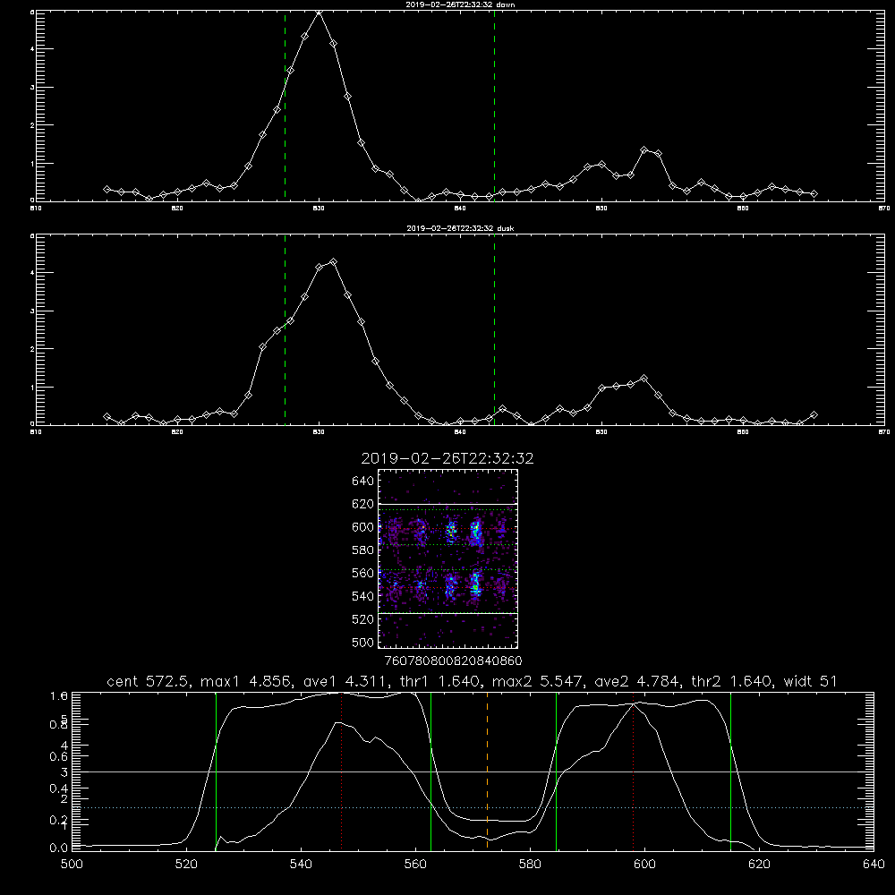
Task: Click the 'ave2 4.784' value in stats line
Action: click(639, 681)
